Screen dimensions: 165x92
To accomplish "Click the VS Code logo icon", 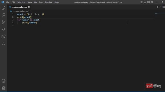I will [x=3, y=2].
